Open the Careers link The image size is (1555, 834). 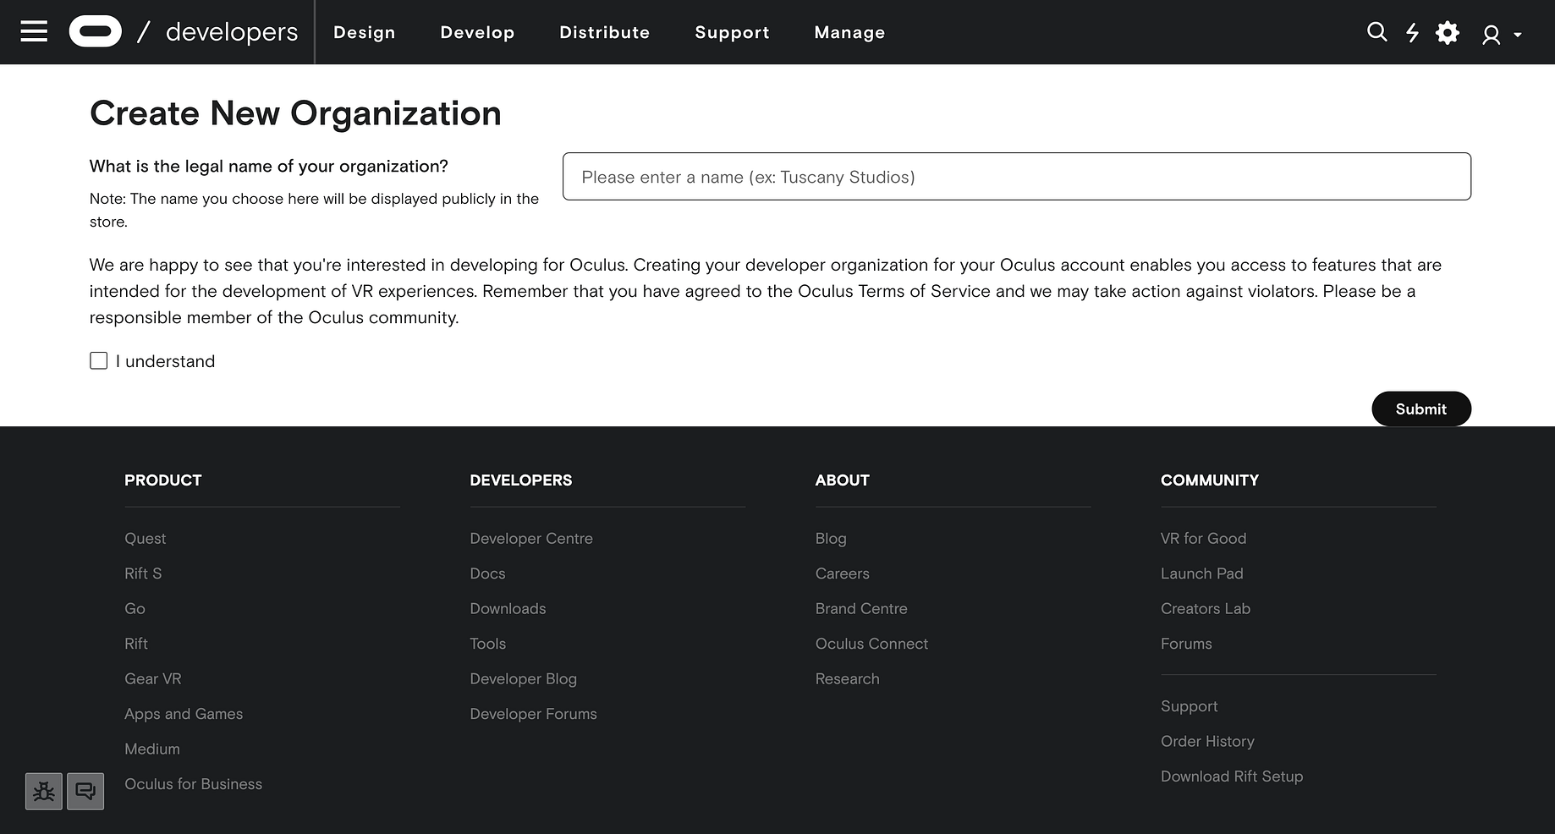click(843, 573)
